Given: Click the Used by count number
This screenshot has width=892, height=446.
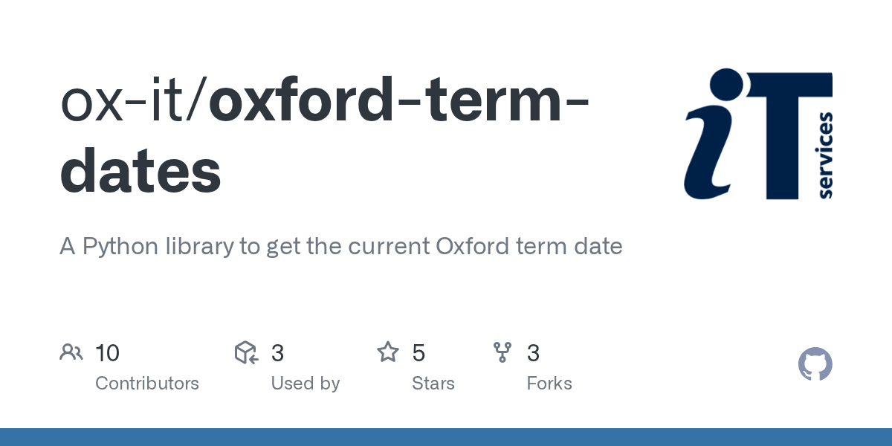Looking at the screenshot, I should point(277,353).
